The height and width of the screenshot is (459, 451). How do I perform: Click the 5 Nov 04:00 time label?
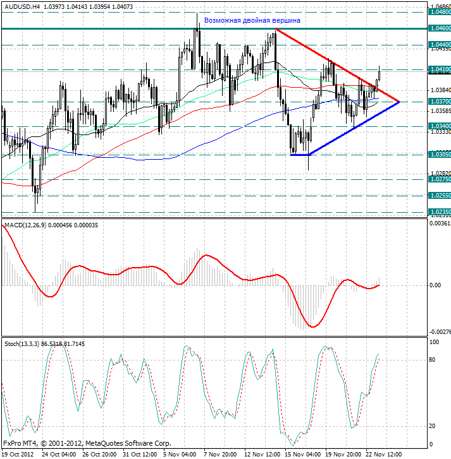pos(180,454)
